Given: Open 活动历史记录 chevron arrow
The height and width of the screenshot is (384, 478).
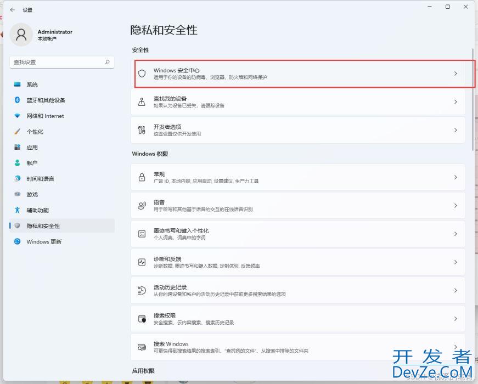Looking at the screenshot, I should (x=455, y=290).
